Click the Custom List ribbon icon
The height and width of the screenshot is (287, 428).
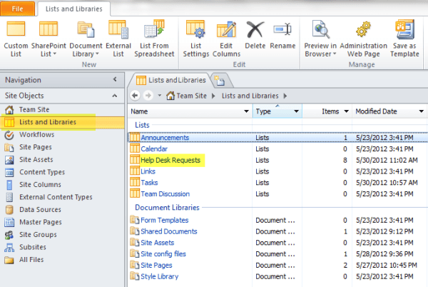click(x=16, y=31)
